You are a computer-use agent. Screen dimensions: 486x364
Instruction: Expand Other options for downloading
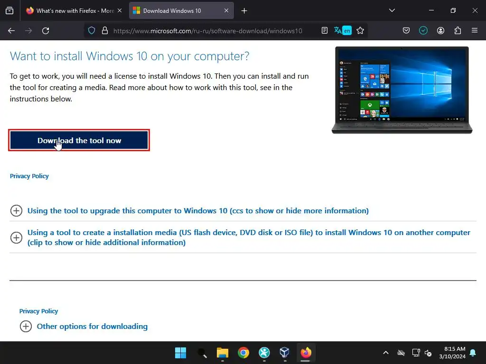click(84, 326)
